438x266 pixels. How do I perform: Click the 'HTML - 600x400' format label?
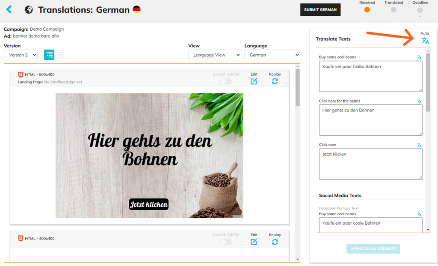pyautogui.click(x=40, y=74)
